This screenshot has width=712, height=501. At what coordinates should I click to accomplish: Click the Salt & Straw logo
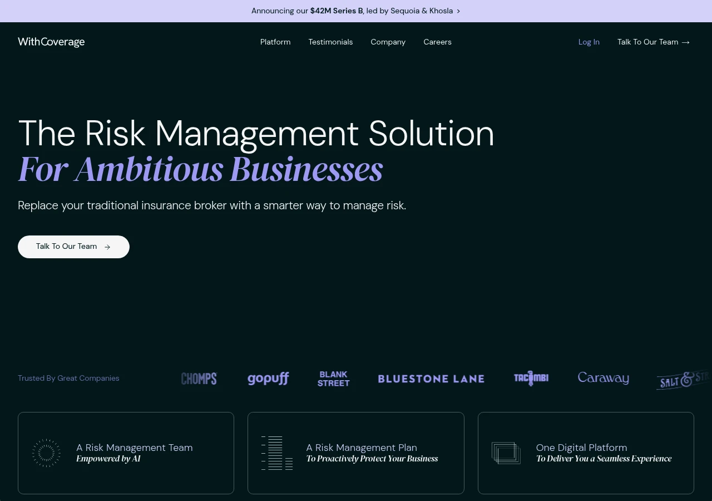684,380
